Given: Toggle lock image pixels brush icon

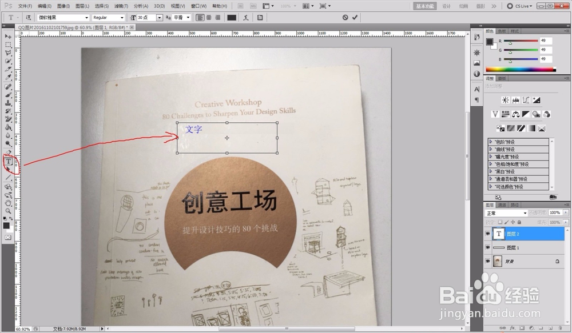Looking at the screenshot, I should pyautogui.click(x=506, y=222).
